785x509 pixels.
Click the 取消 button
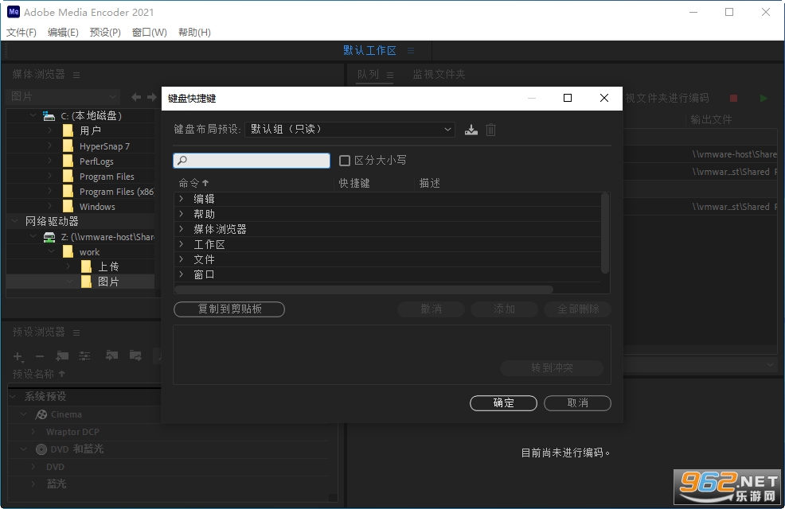pos(577,403)
